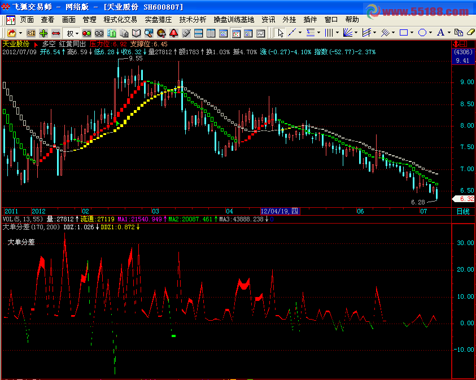This screenshot has height=380, width=476.
Task: Click the RSI indicator toolbar icon
Action: point(30,33)
